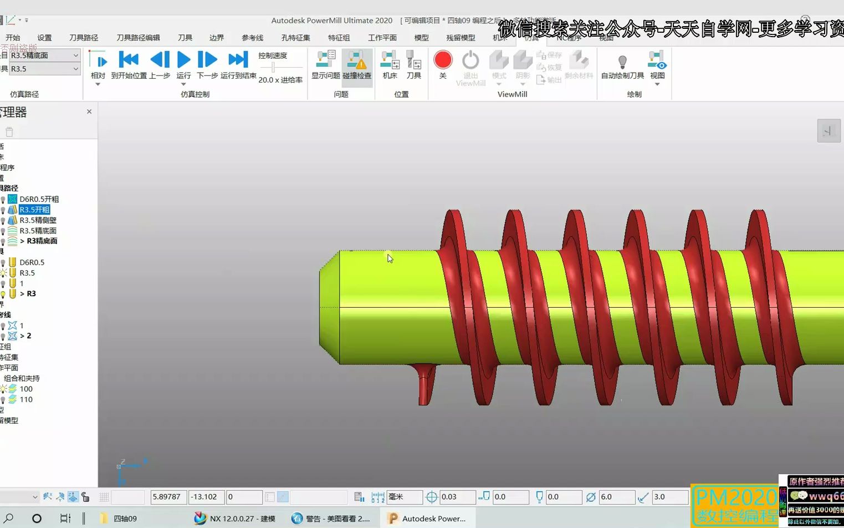Viewport: 844px width, 528px height.
Task: Toggle 自动绘制刀具 lightbulb icon
Action: 622,61
